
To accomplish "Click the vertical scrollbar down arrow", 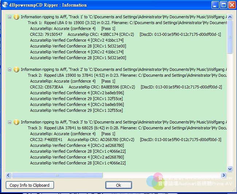I will [230, 169].
